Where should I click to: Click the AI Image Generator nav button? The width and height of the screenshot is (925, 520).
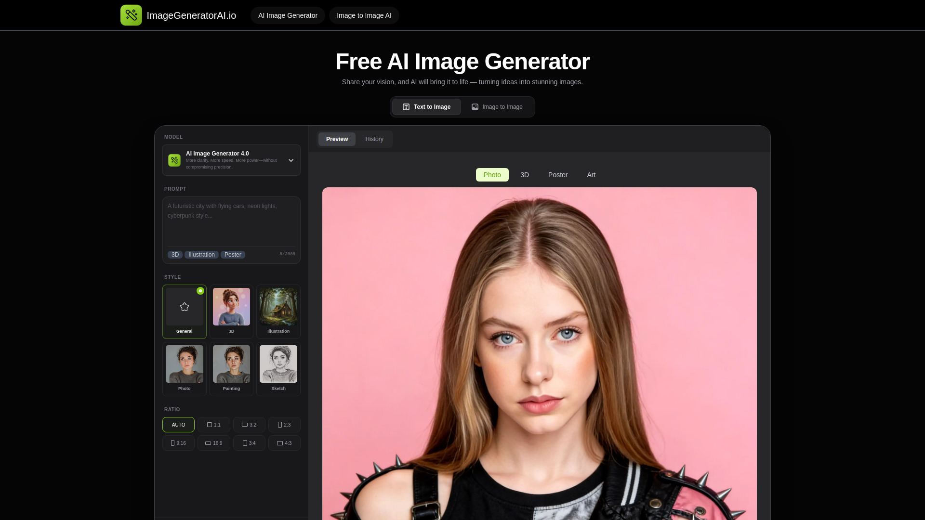point(288,15)
